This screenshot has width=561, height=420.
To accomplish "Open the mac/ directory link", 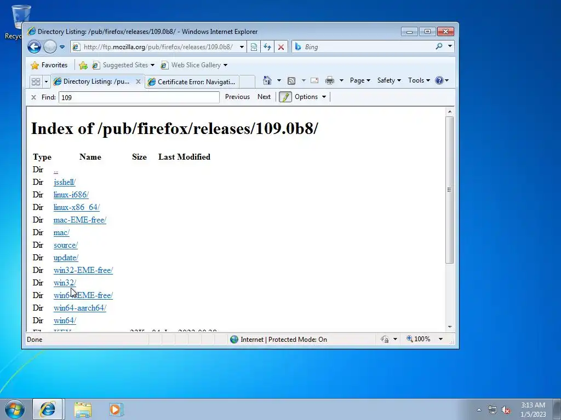I will point(61,232).
